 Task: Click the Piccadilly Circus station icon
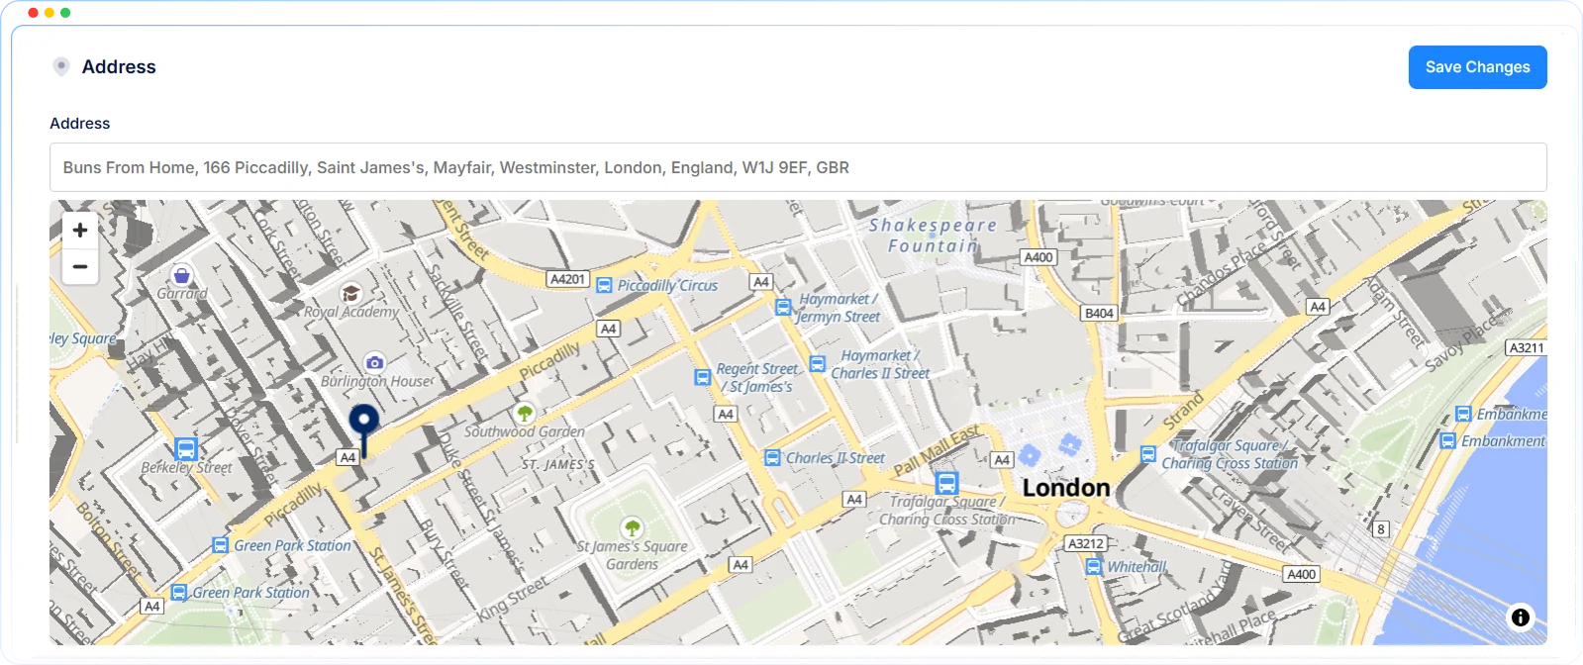pos(604,285)
